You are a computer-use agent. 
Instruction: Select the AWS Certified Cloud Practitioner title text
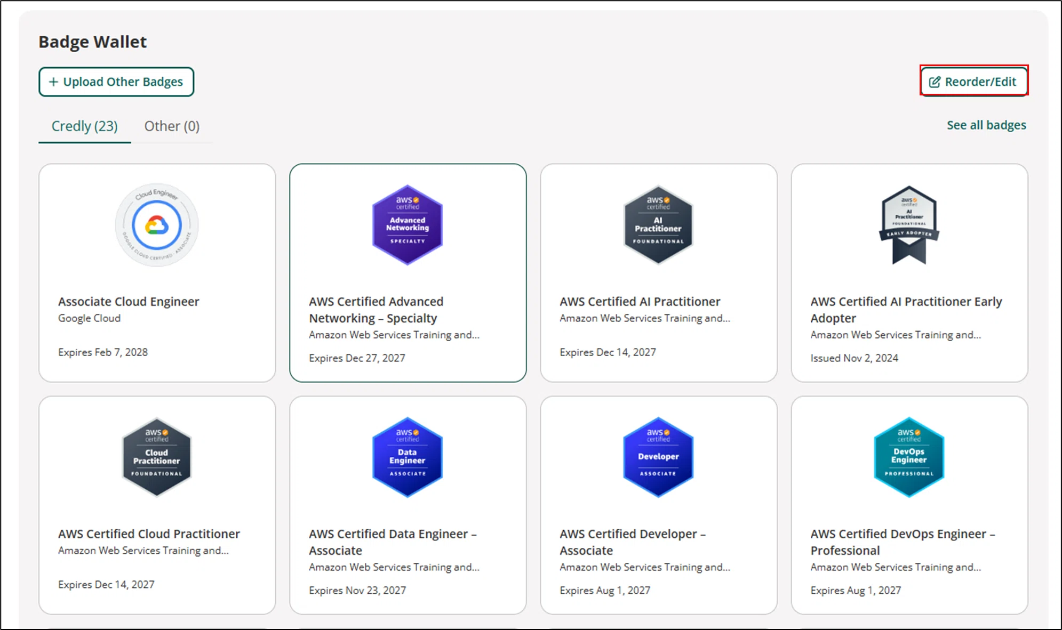point(149,534)
